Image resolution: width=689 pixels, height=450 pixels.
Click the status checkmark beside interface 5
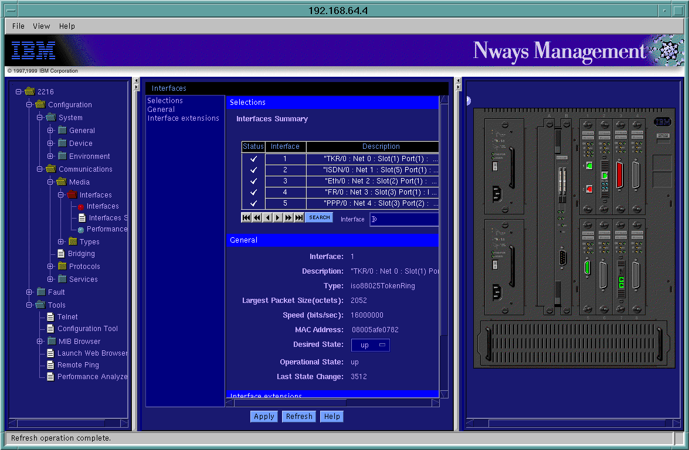[x=253, y=204]
